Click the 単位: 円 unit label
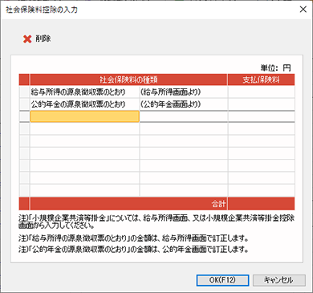The width and height of the screenshot is (313, 293). pos(275,67)
